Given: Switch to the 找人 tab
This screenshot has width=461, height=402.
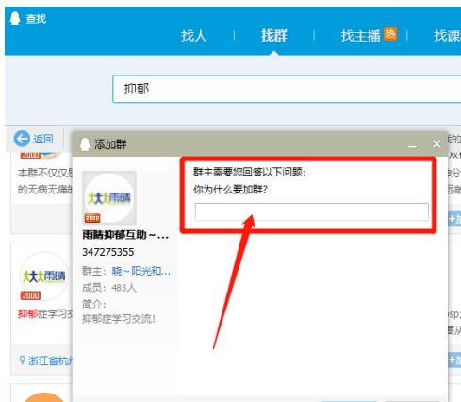Looking at the screenshot, I should click(194, 36).
